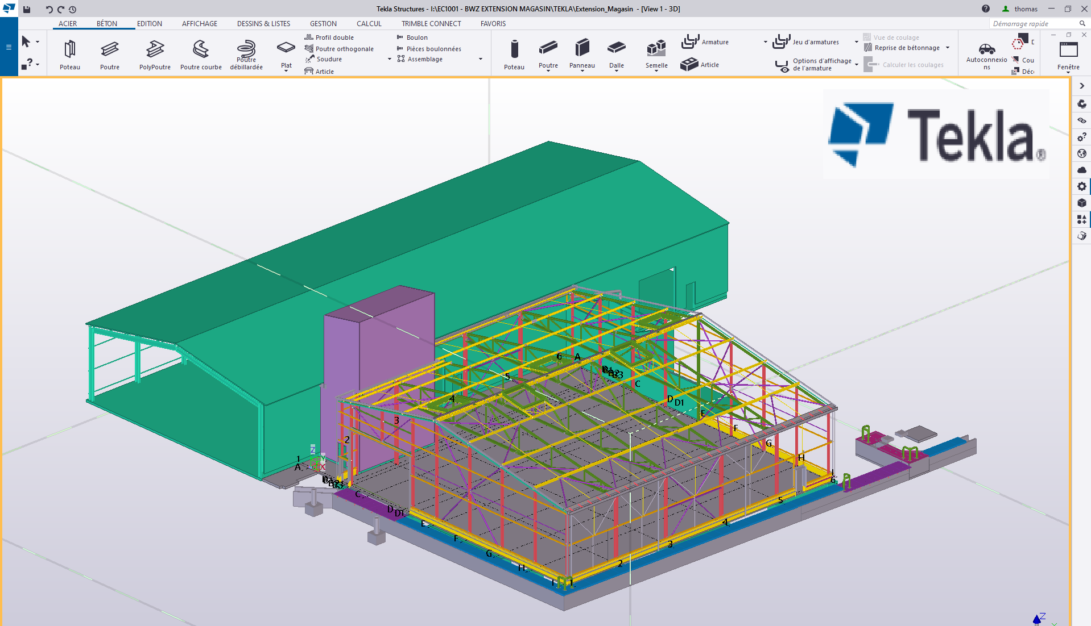This screenshot has height=626, width=1091.
Task: Save the model with the floppy disk icon
Action: [x=27, y=9]
